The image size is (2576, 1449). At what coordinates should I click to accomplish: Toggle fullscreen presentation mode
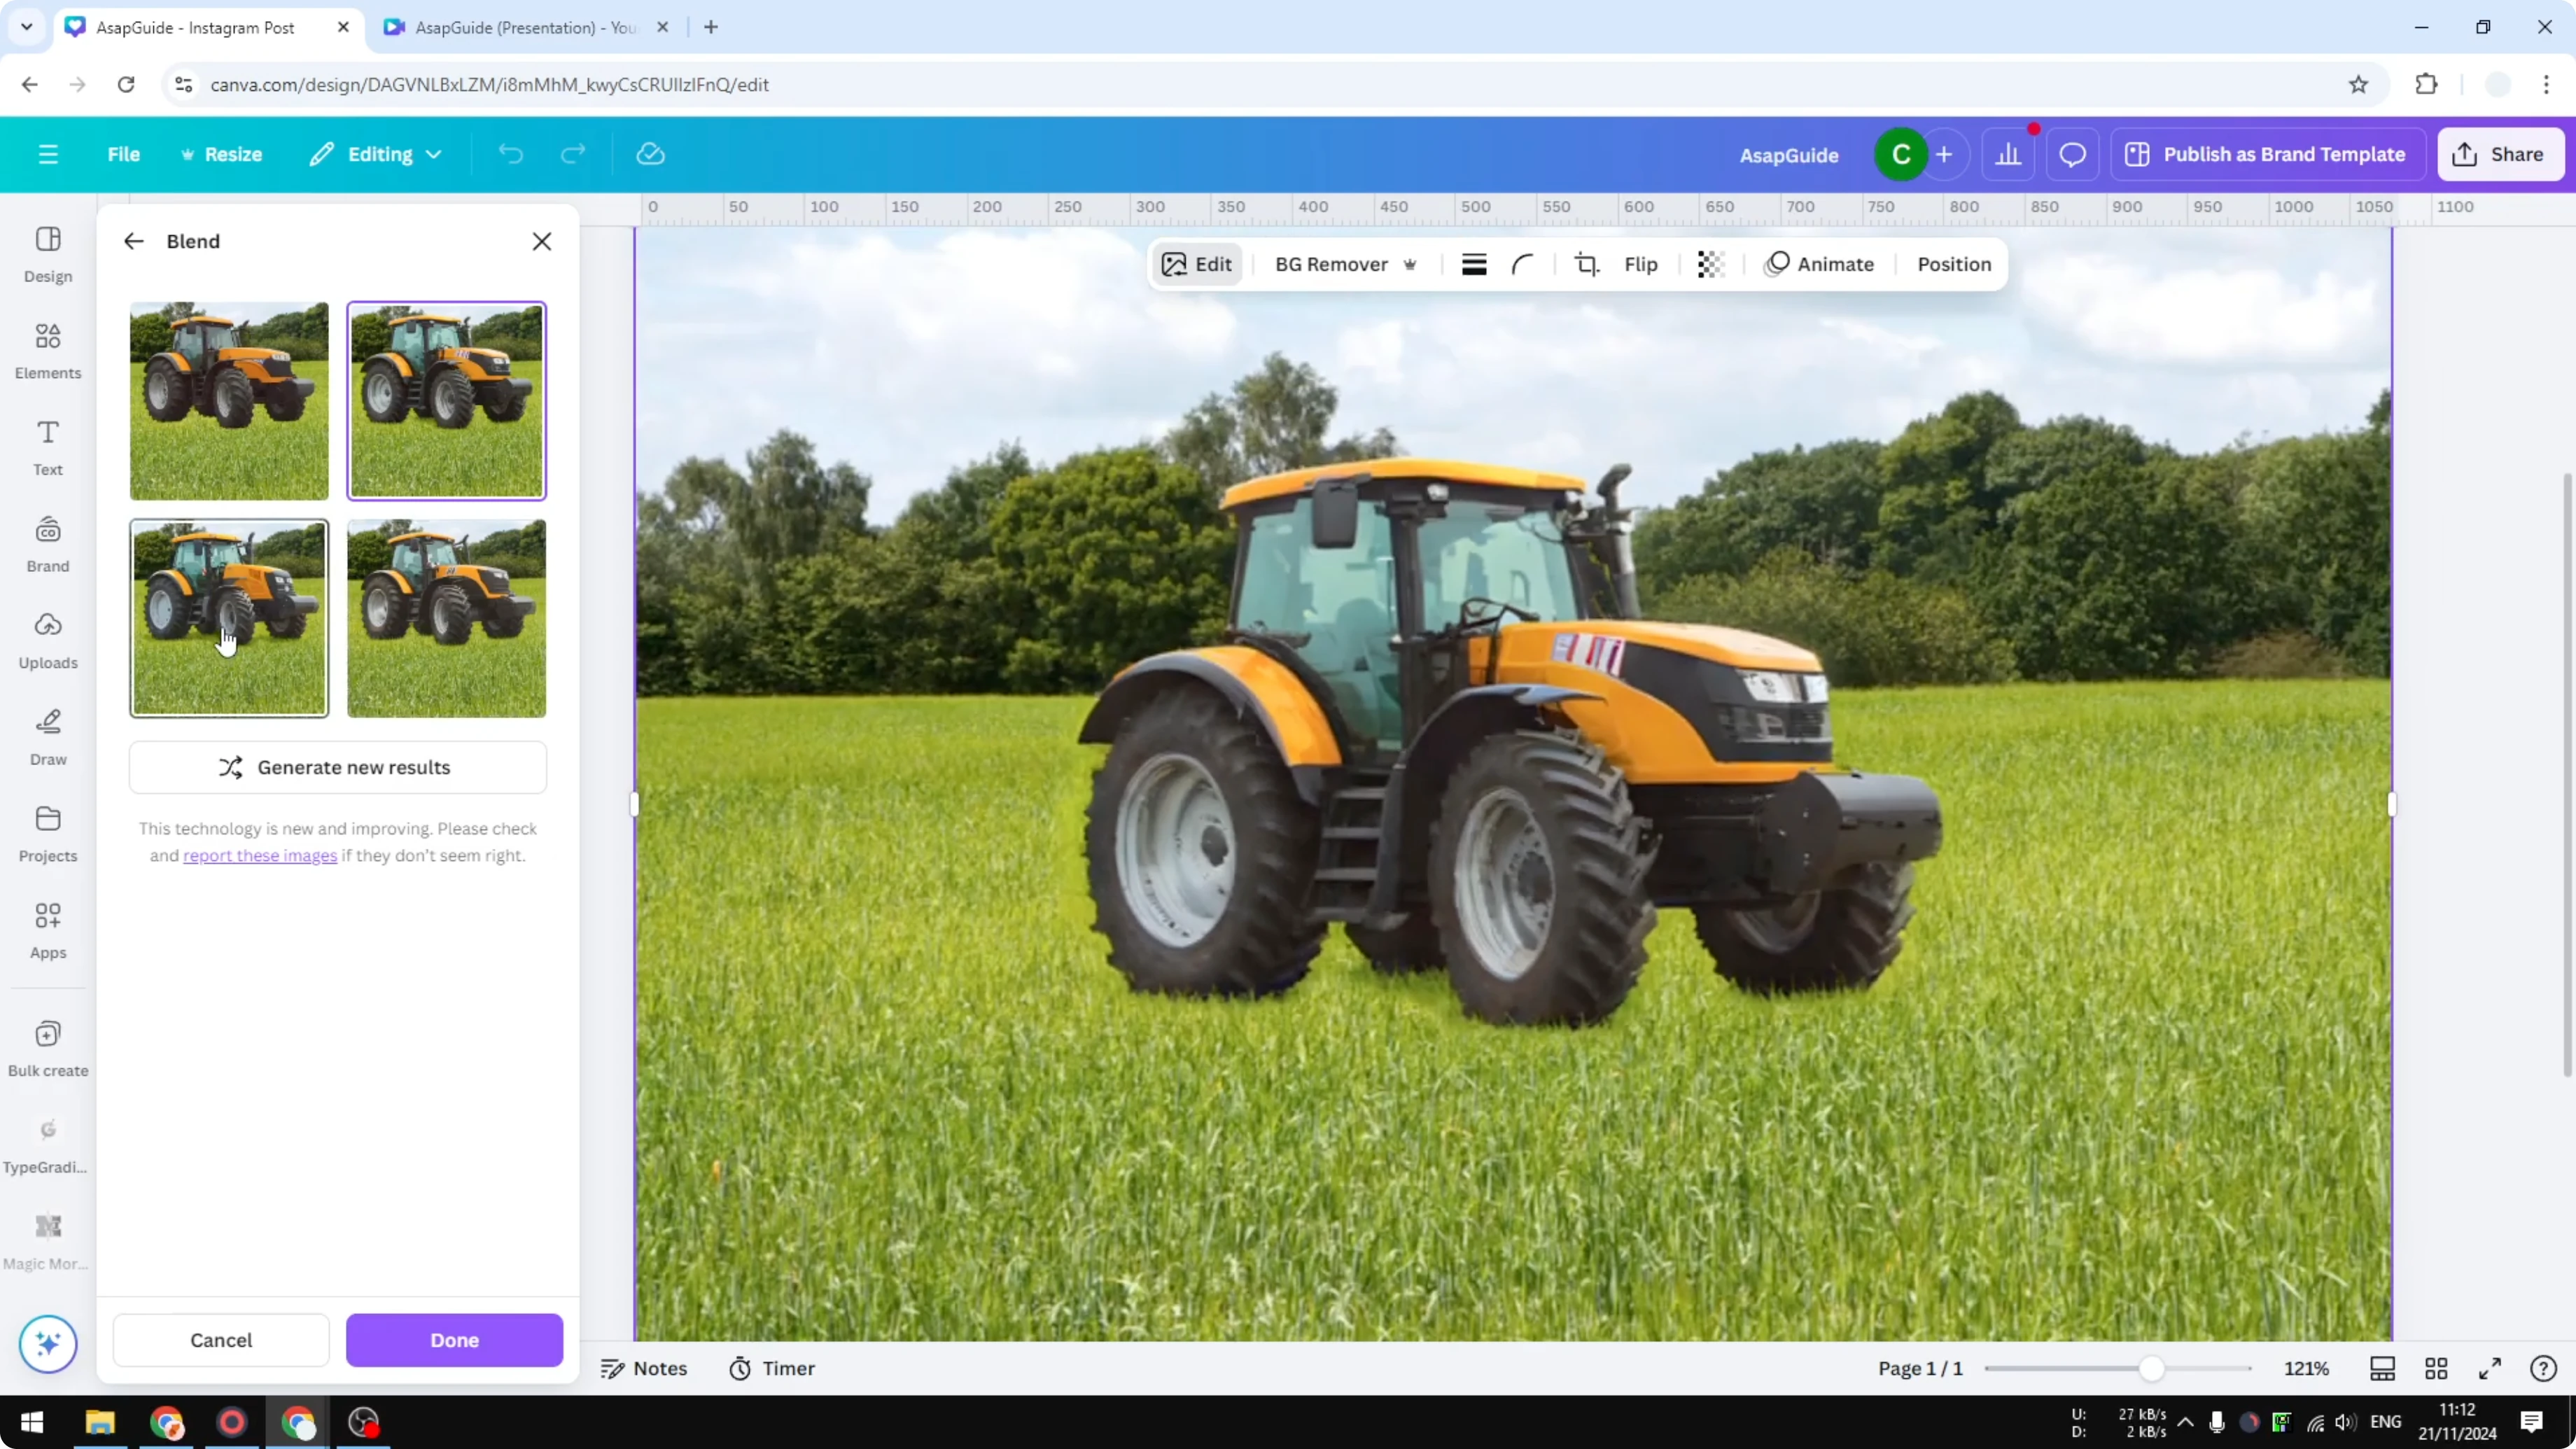click(2491, 1368)
